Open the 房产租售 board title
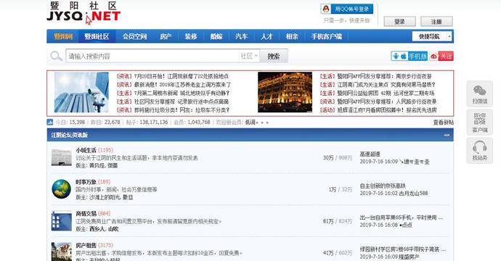This screenshot has width=501, height=261. 86,245
